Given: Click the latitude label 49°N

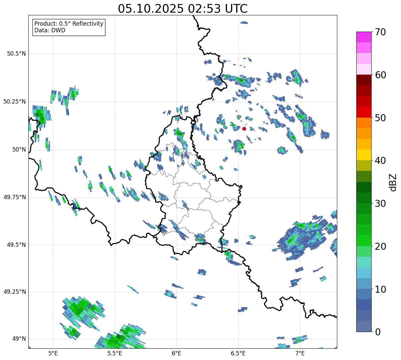Looking at the screenshot, I should (19, 339).
